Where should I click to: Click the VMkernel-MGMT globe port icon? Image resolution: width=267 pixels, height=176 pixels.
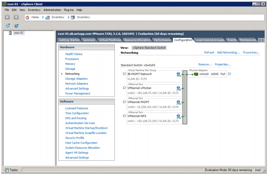[178, 102]
